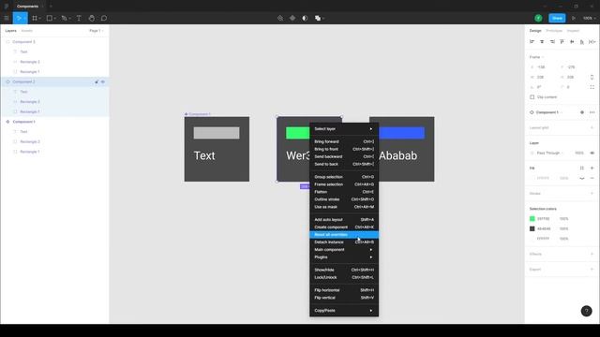
Task: Add a new fill with plus
Action: pyautogui.click(x=592, y=168)
